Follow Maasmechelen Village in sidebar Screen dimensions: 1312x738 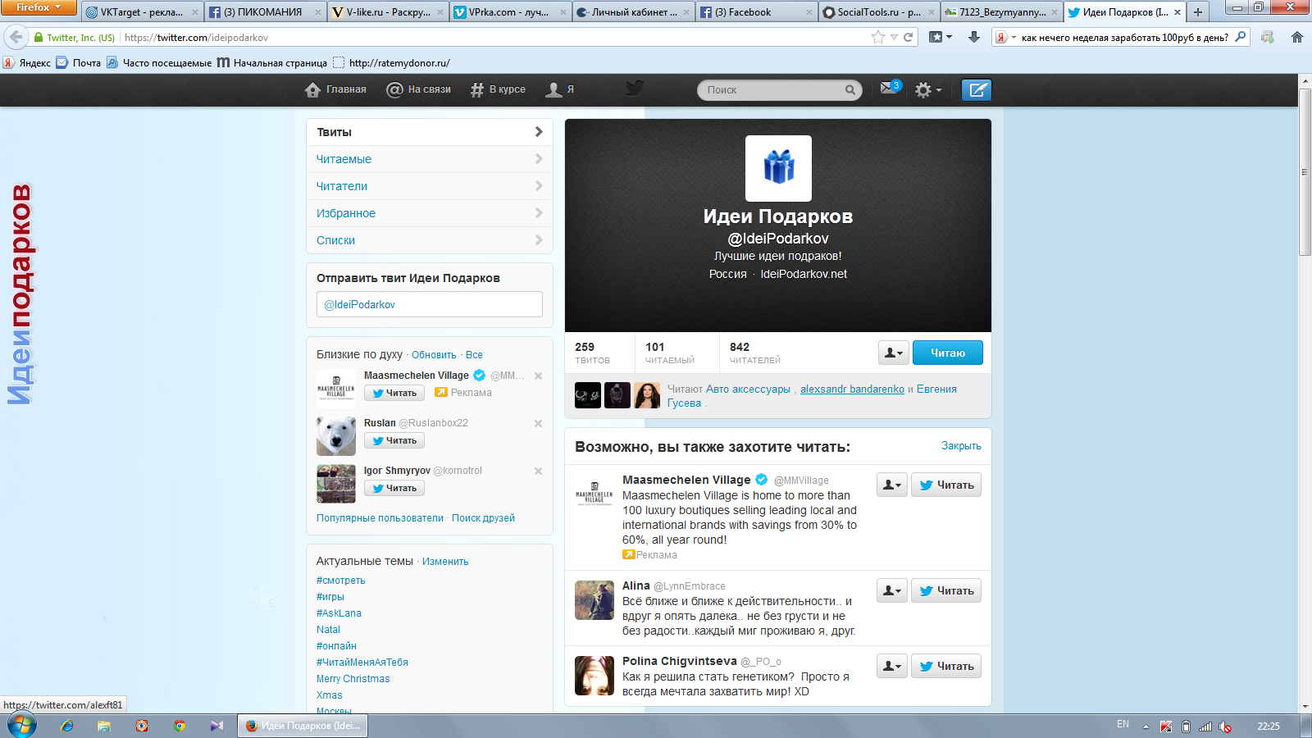(394, 393)
